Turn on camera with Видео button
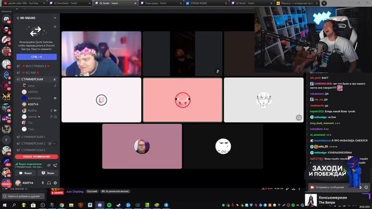372x209 pixels. (x=26, y=173)
